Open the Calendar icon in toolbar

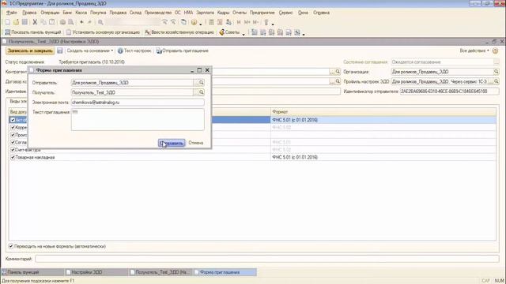point(220,22)
